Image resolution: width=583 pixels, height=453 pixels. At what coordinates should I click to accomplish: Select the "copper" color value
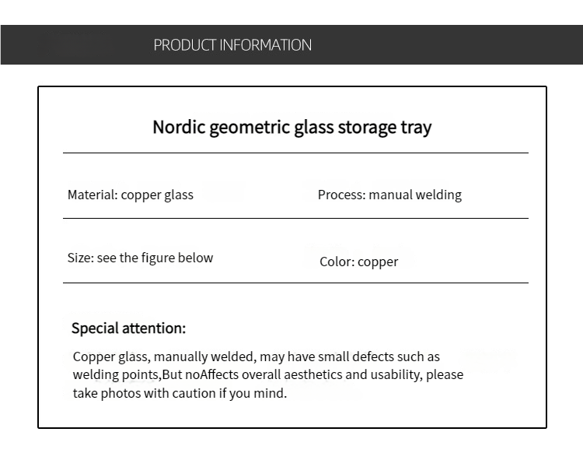[x=378, y=262]
